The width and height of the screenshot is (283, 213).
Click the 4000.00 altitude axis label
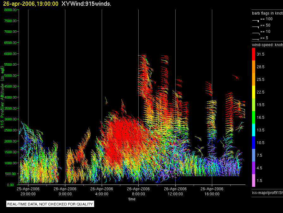click(10, 97)
